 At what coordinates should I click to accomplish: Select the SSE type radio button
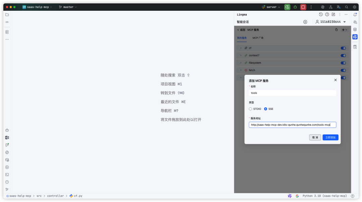tap(265, 109)
